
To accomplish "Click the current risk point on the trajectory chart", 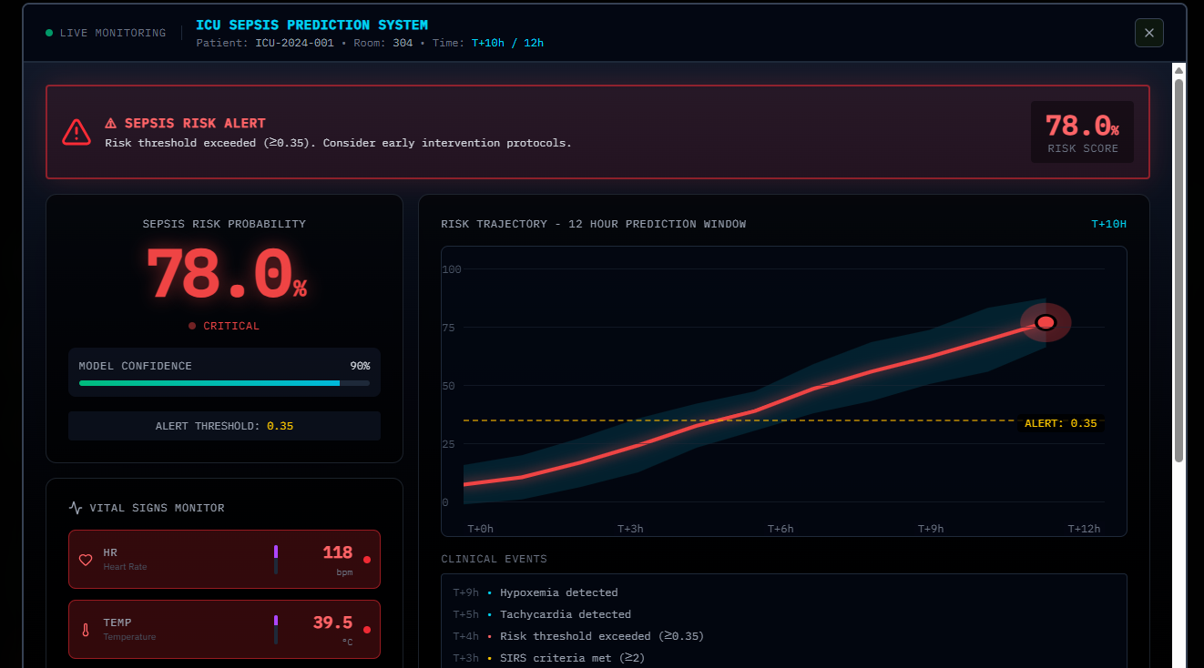I will [x=1046, y=322].
